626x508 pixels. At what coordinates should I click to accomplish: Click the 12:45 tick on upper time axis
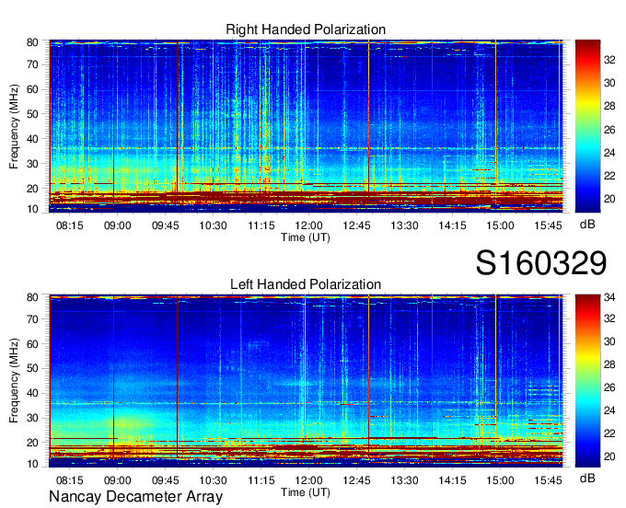(x=356, y=225)
